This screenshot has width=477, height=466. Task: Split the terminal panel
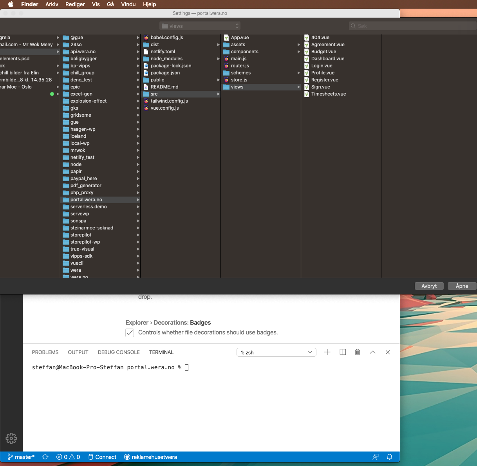[343, 352]
